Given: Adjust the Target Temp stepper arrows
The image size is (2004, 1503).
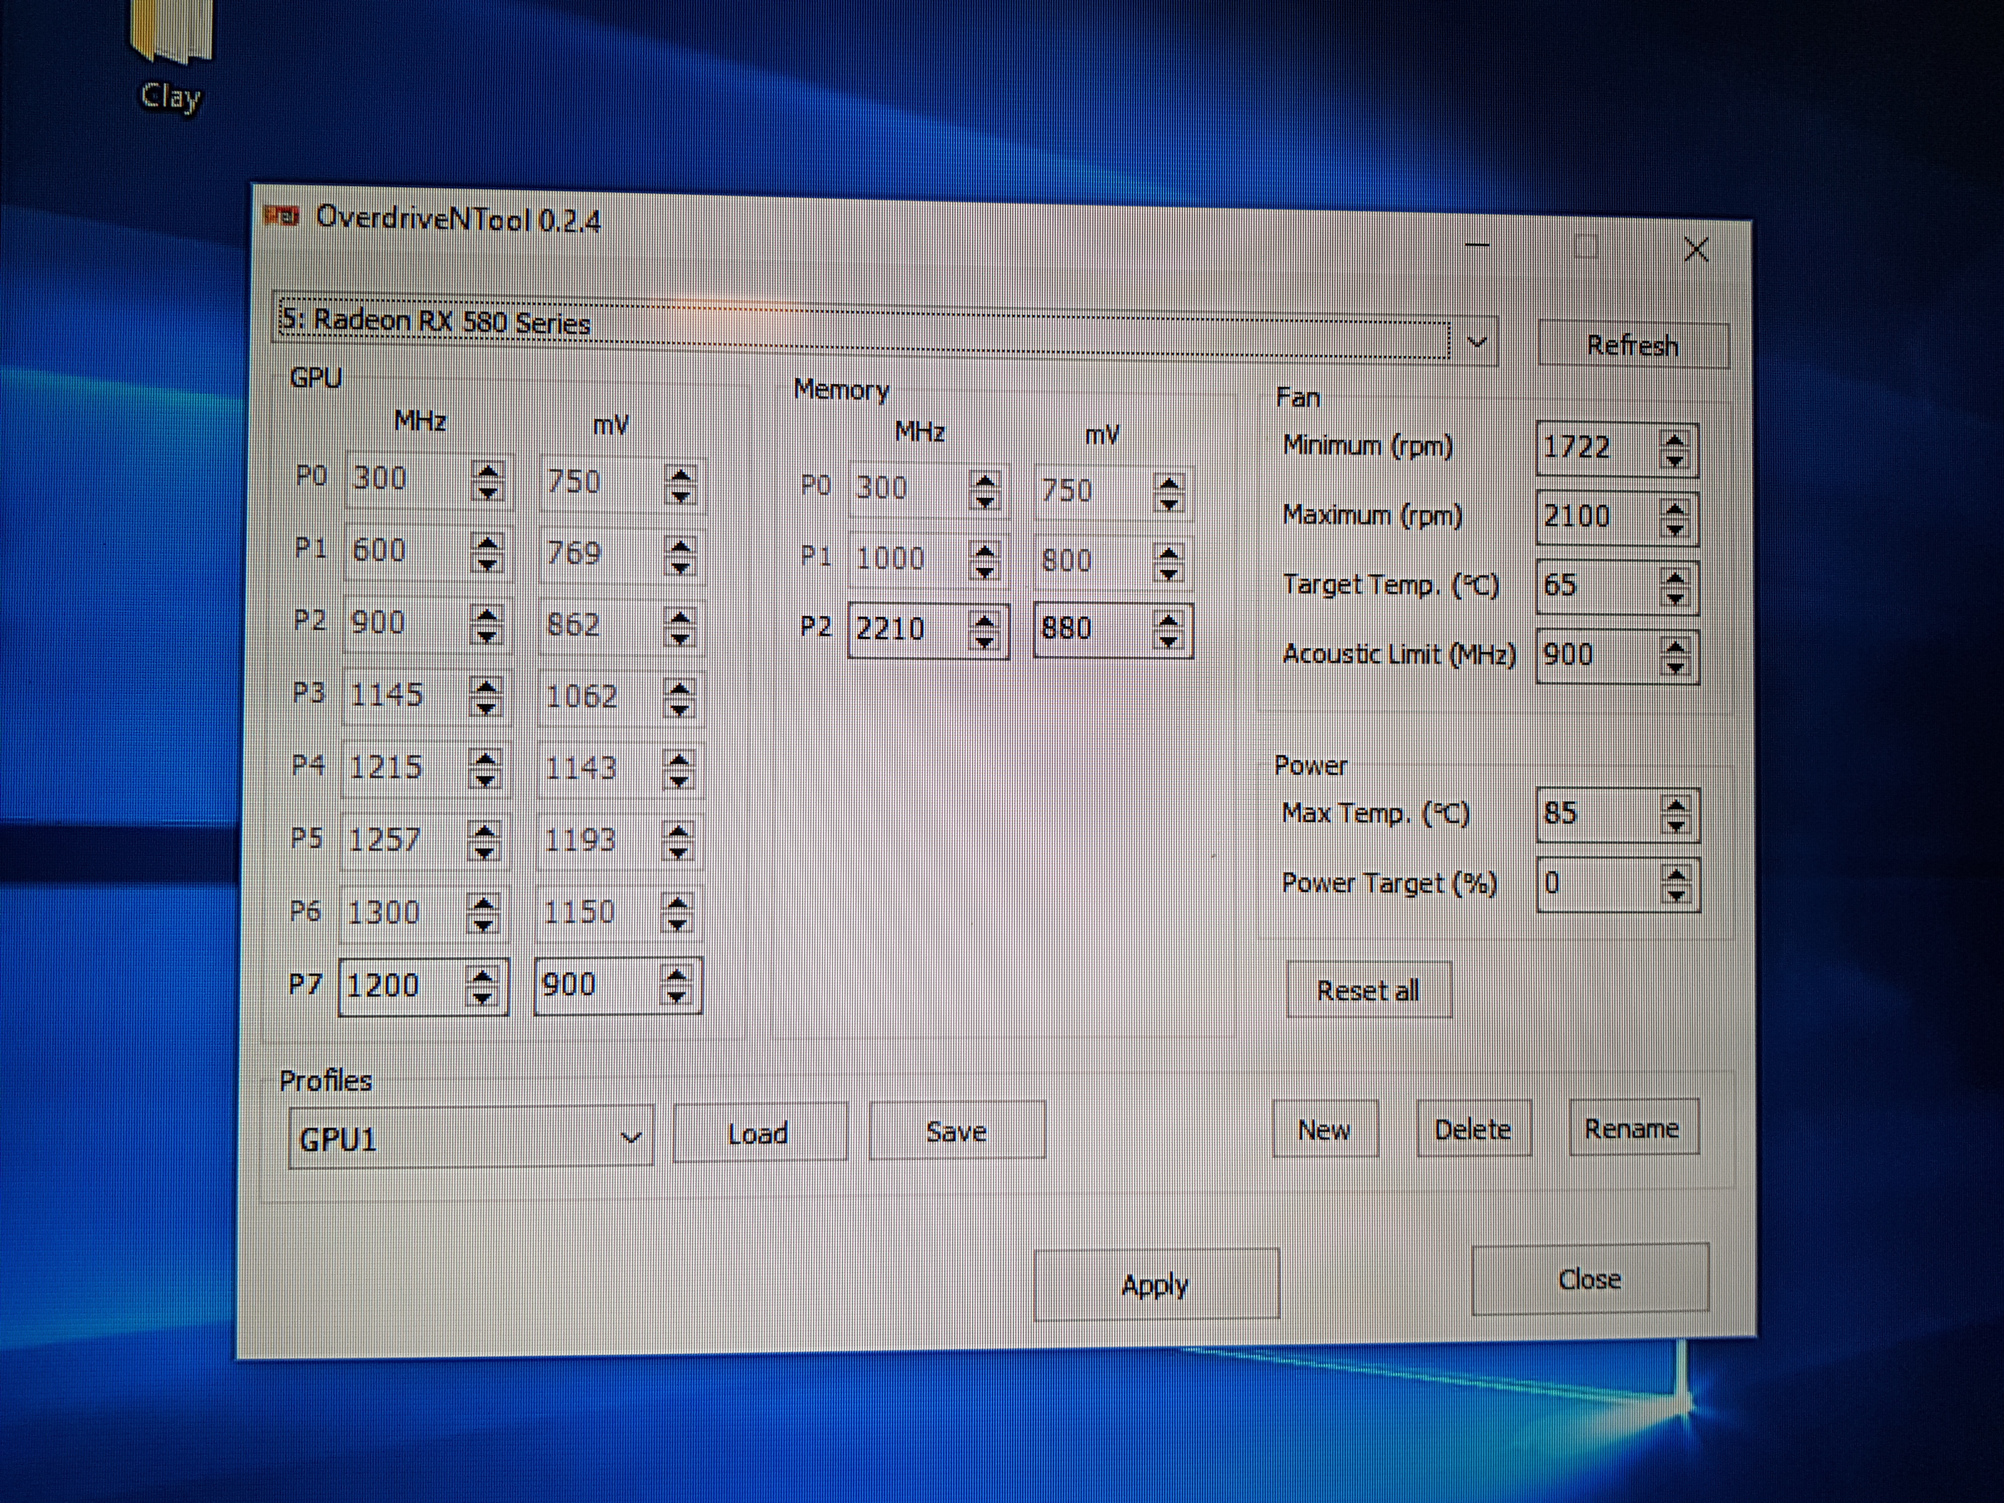Looking at the screenshot, I should 1675,588.
